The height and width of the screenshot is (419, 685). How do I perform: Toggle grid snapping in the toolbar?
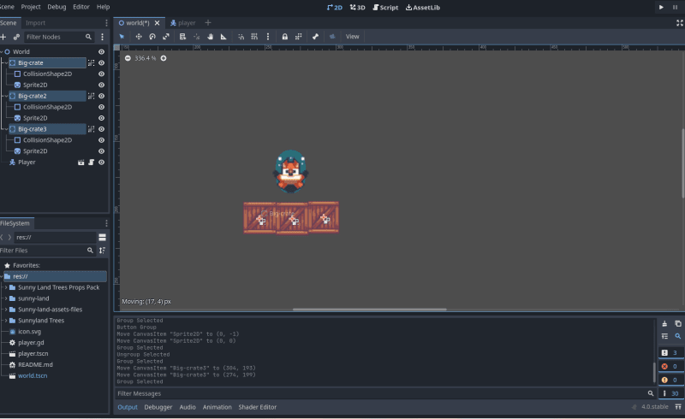pyautogui.click(x=254, y=37)
